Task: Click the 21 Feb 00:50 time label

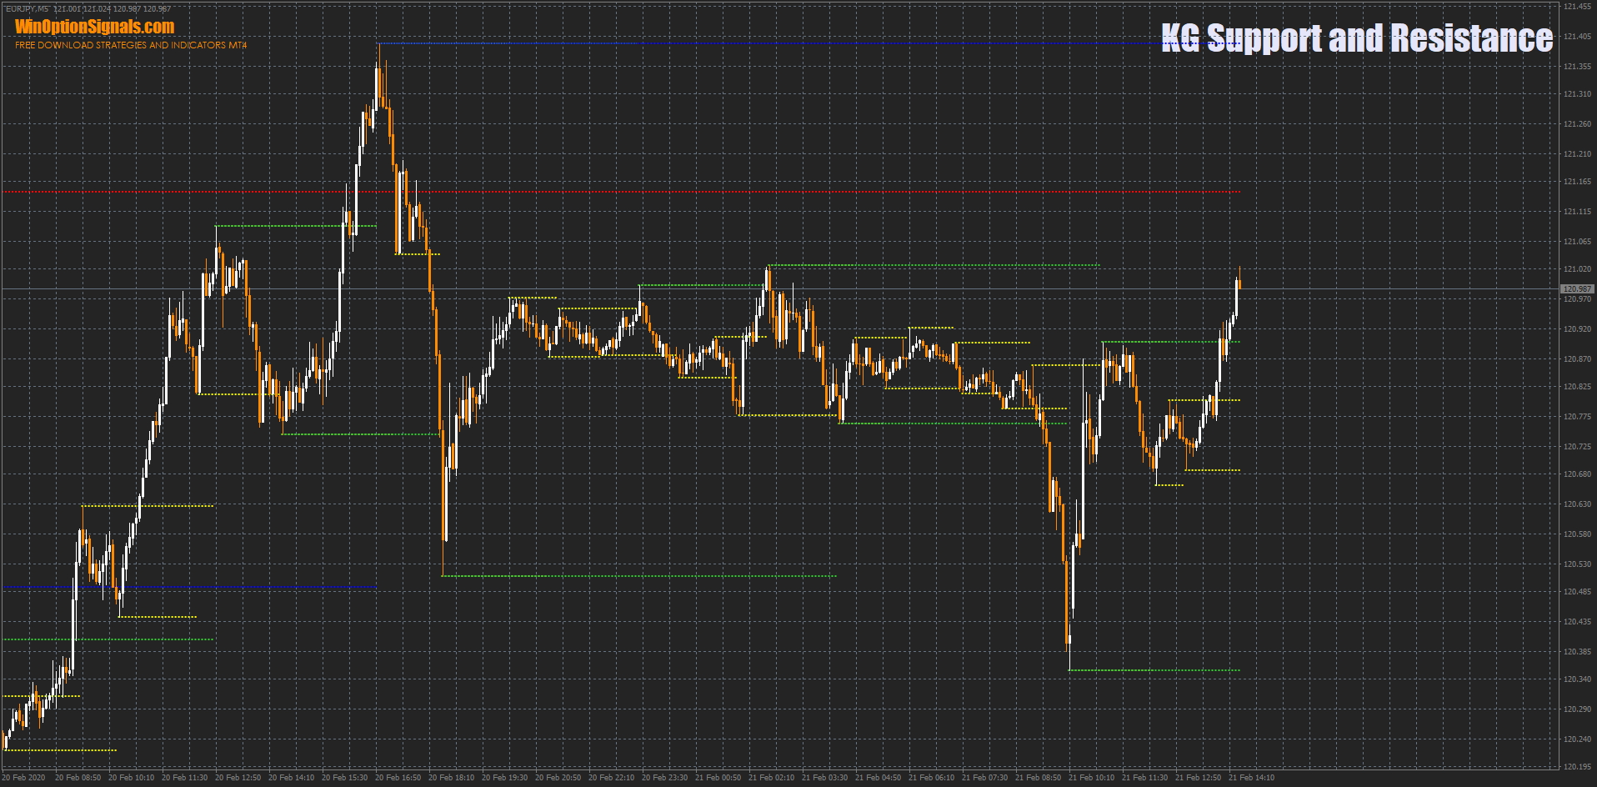Action: [x=718, y=778]
